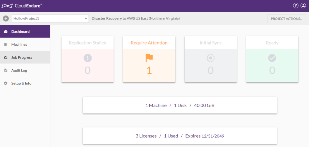Open the user account icon
This screenshot has width=309, height=147.
[303, 6]
